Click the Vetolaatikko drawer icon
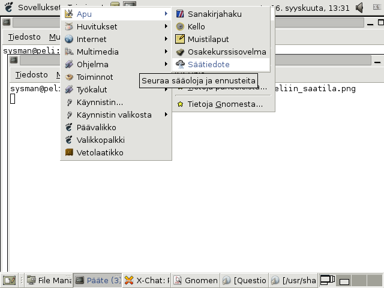This screenshot has width=384, height=288. 69,152
